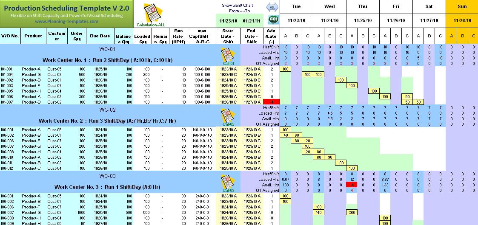Image resolution: width=478 pixels, height=225 pixels.
Task: Select the 360 Gantt bar in WC-03
Action: (x=352, y=212)
